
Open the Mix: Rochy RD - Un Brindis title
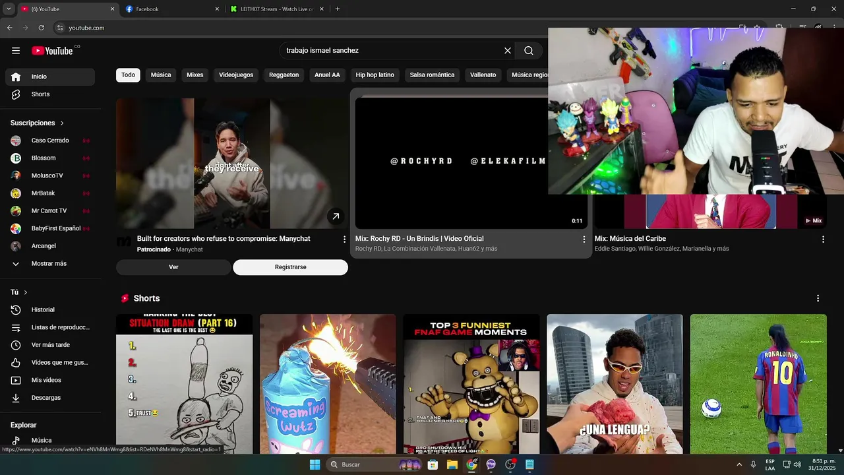pos(419,239)
